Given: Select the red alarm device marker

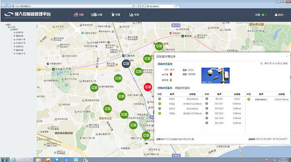Looking at the screenshot, I should (x=148, y=87).
